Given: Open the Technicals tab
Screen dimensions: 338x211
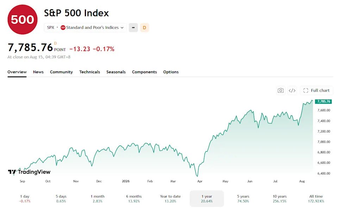Looking at the screenshot, I should click(89, 72).
